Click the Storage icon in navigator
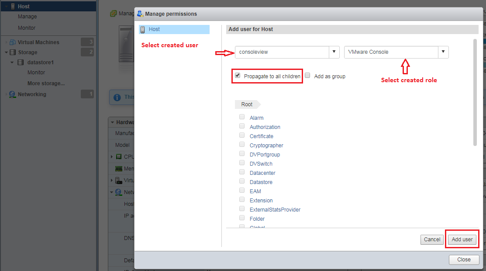 point(13,52)
